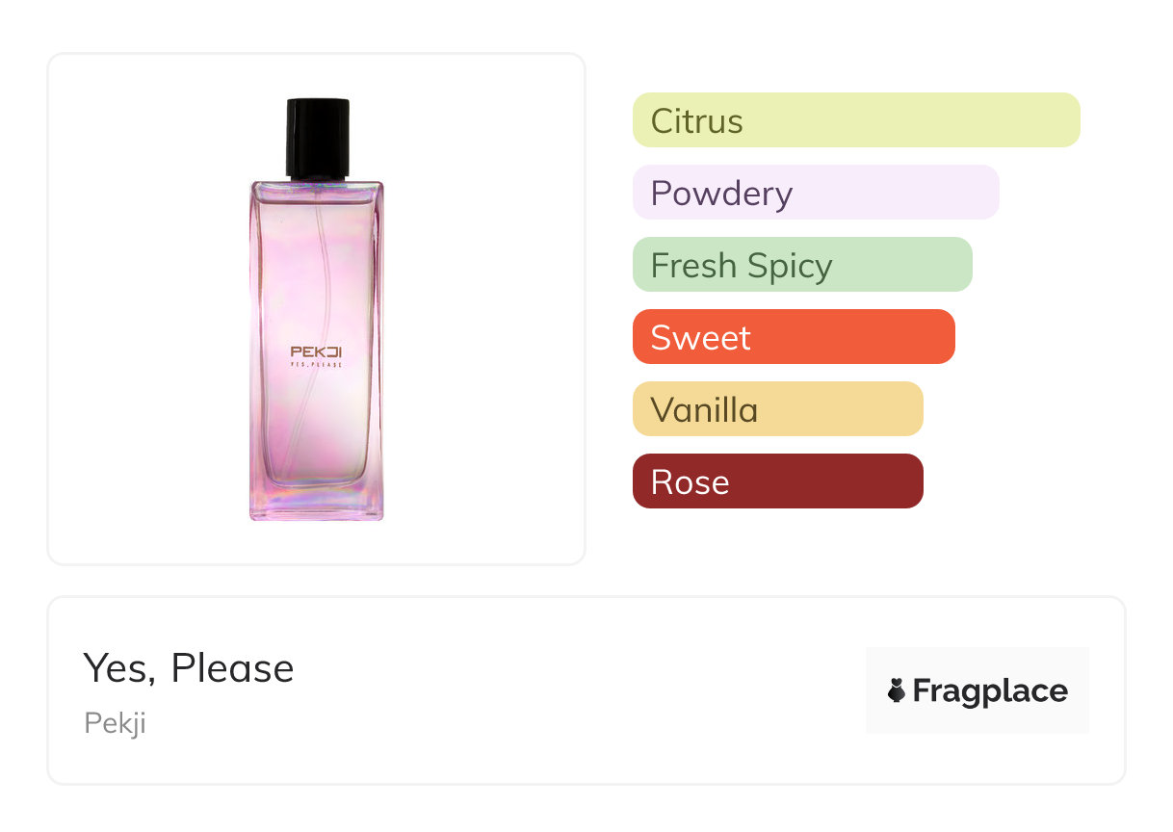Click the thick glass base of the bottle
Viewport: 1173px width, 832px height.
tap(317, 503)
